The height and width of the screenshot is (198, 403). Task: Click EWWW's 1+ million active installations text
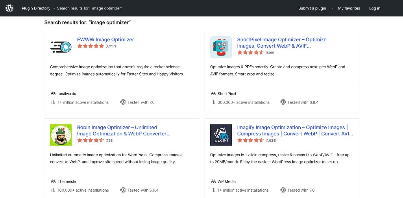pos(83,102)
